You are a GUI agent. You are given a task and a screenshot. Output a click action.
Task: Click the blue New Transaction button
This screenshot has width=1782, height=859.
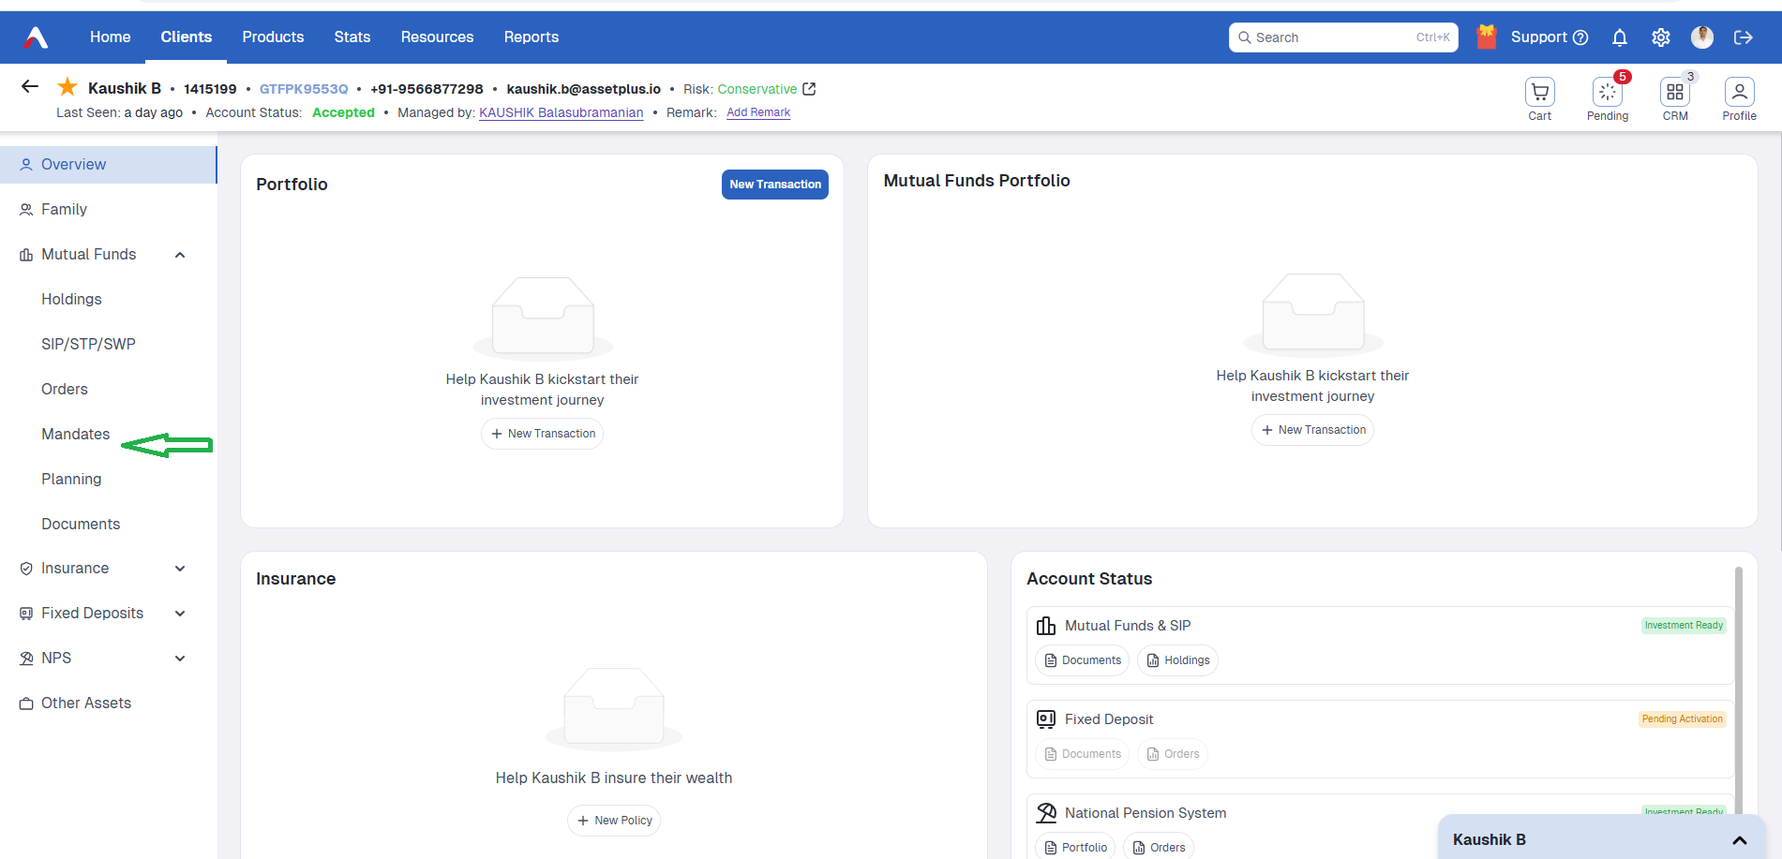pos(775,185)
